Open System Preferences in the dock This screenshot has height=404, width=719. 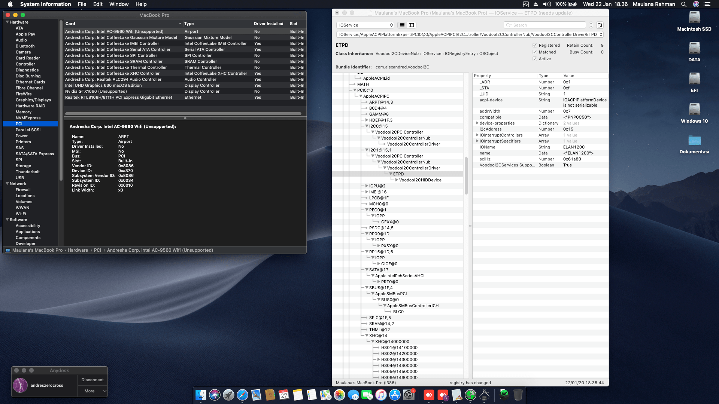click(409, 395)
